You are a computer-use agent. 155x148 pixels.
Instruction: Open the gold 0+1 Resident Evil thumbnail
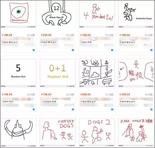[58, 73]
